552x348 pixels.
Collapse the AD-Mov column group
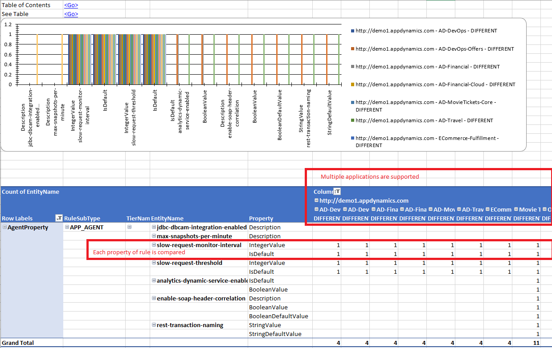click(x=430, y=209)
